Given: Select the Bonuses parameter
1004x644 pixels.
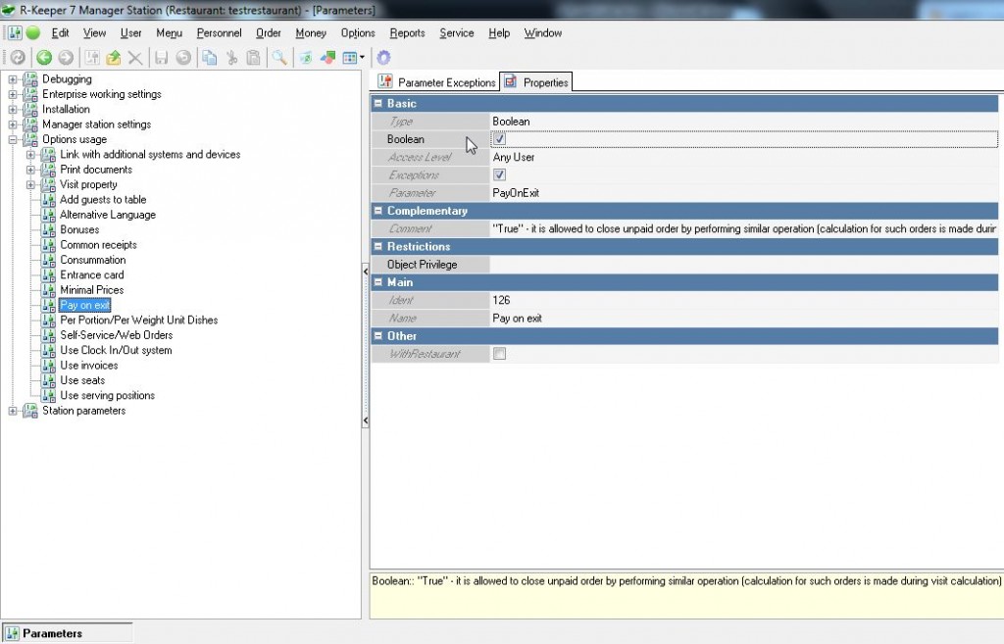Looking at the screenshot, I should 79,229.
